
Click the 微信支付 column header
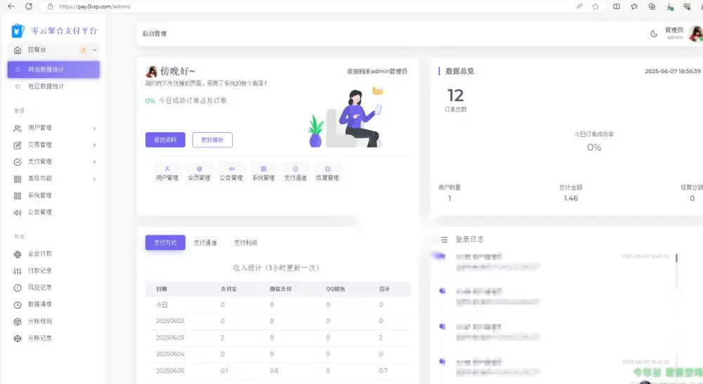click(x=280, y=289)
